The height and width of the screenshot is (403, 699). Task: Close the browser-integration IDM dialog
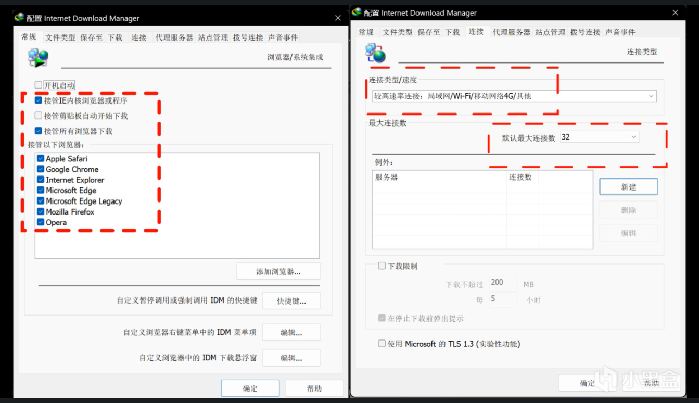pyautogui.click(x=338, y=18)
